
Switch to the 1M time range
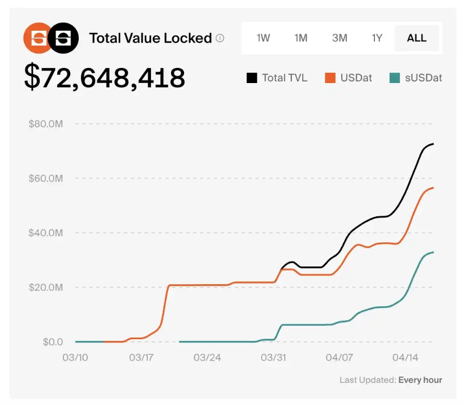point(301,38)
